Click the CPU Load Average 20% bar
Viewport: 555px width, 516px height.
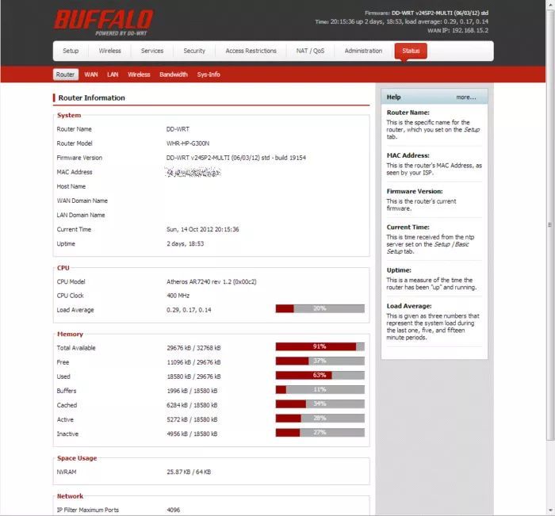pos(320,308)
